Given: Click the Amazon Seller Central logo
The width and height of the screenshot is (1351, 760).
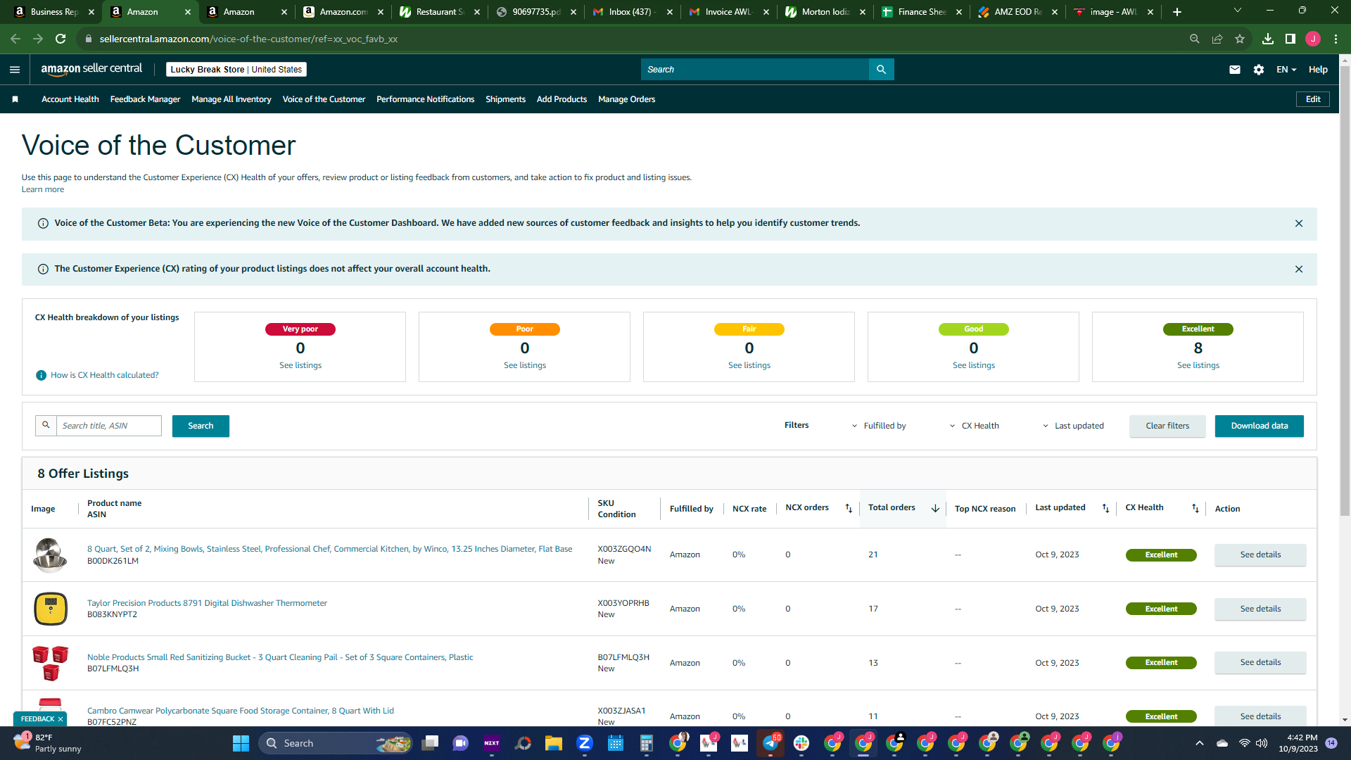Looking at the screenshot, I should (91, 69).
